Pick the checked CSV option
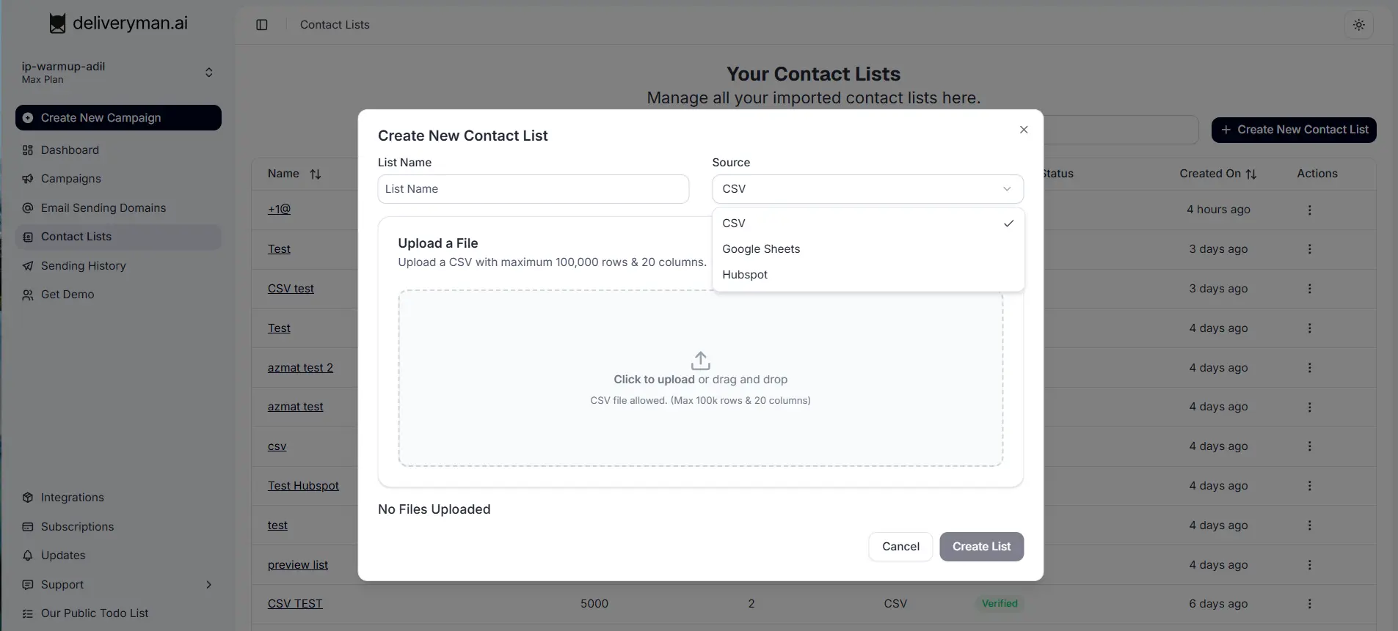This screenshot has height=631, width=1398. (734, 224)
